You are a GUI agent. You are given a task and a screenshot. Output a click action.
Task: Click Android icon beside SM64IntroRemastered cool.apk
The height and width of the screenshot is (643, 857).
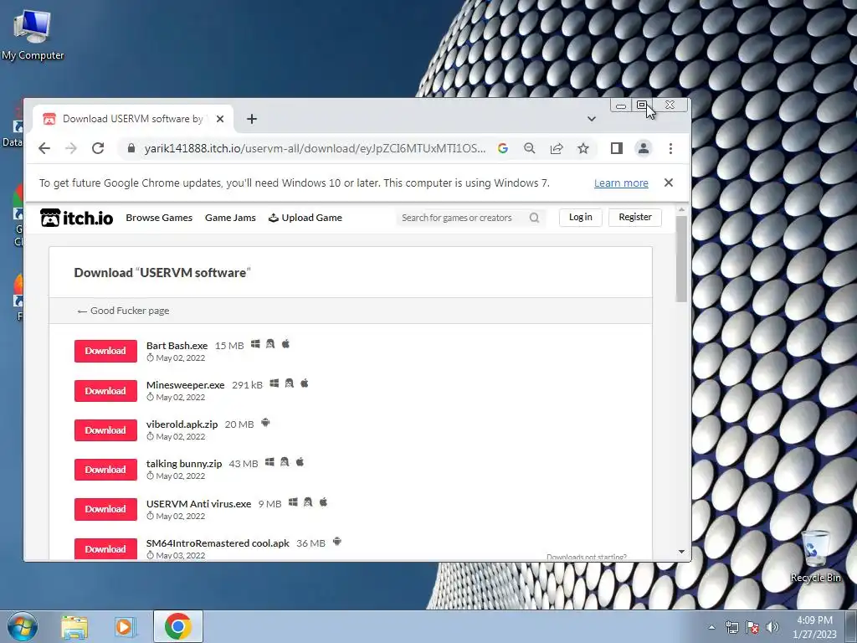pyautogui.click(x=336, y=542)
